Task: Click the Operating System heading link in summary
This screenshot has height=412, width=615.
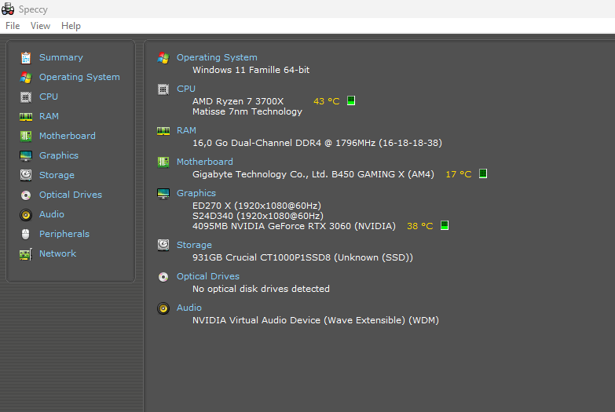Action: [217, 57]
